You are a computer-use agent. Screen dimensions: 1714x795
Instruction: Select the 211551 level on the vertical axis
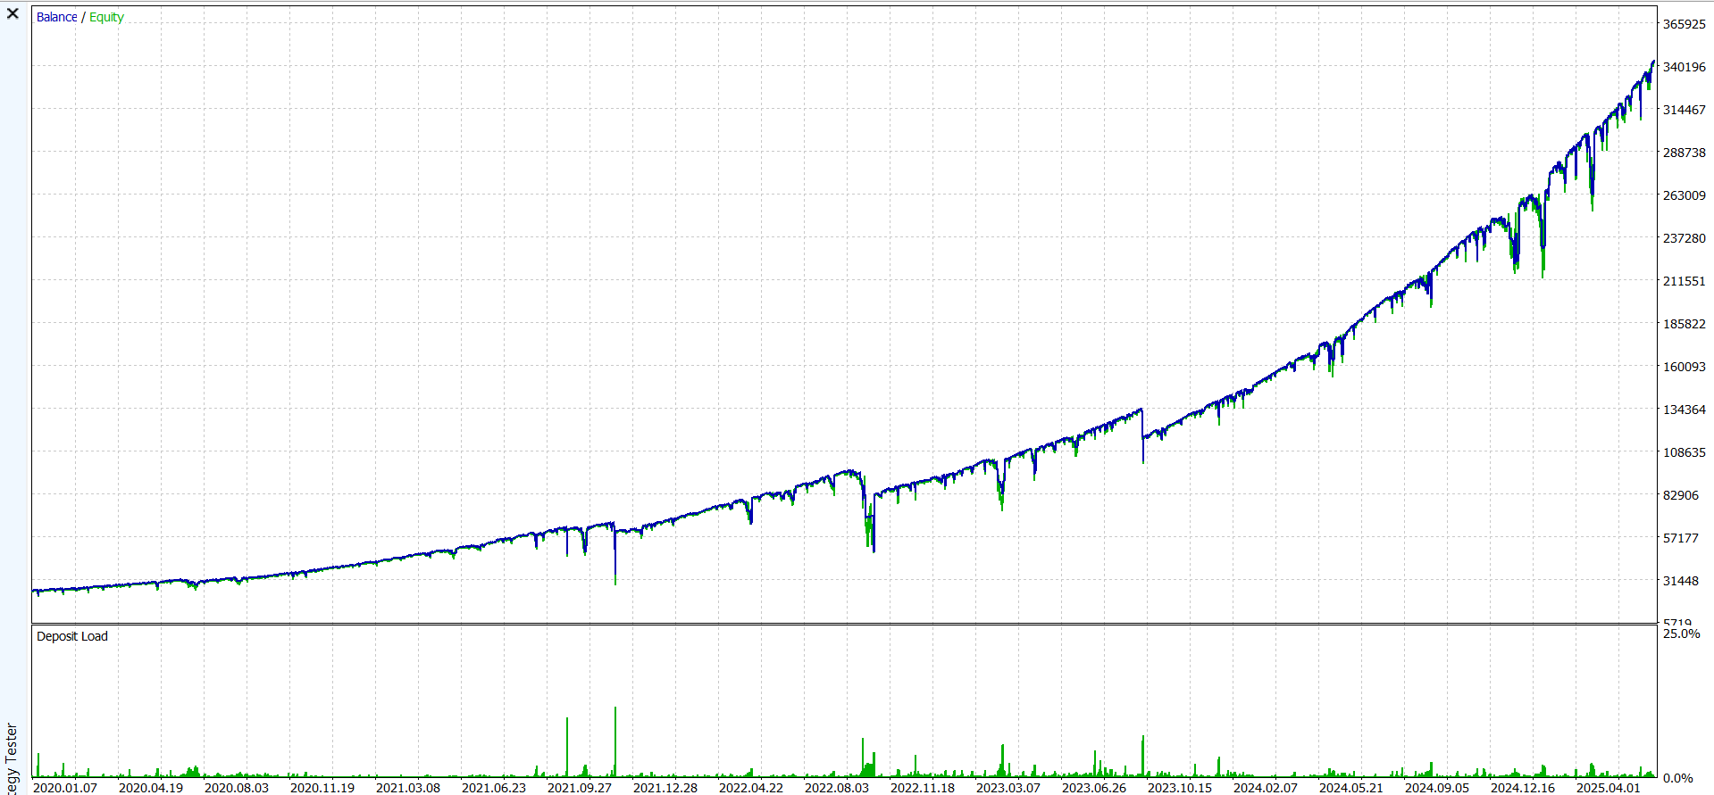tap(1684, 281)
